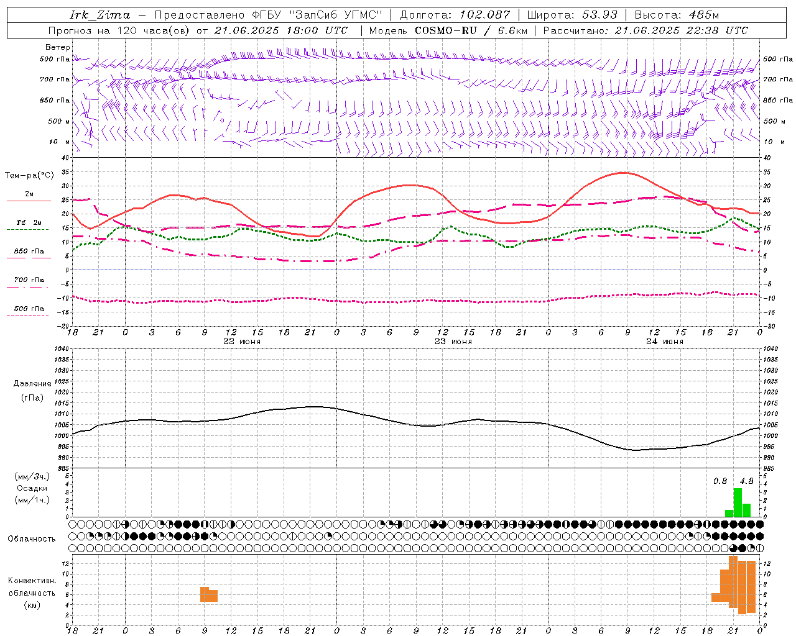This screenshot has width=796, height=636.
Task: Click the 850 гПа temperature legend entry
Action: coord(29,252)
